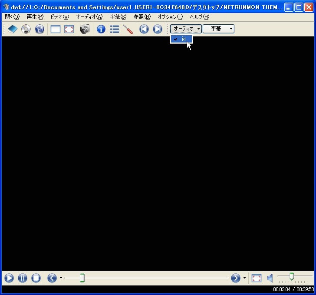Open the playlist list icon
This screenshot has width=316, height=295.
pyautogui.click(x=115, y=29)
